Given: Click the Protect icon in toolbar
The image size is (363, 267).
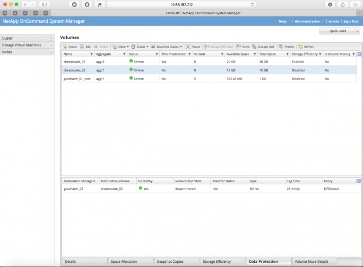Looking at the screenshot, I should 281,47.
